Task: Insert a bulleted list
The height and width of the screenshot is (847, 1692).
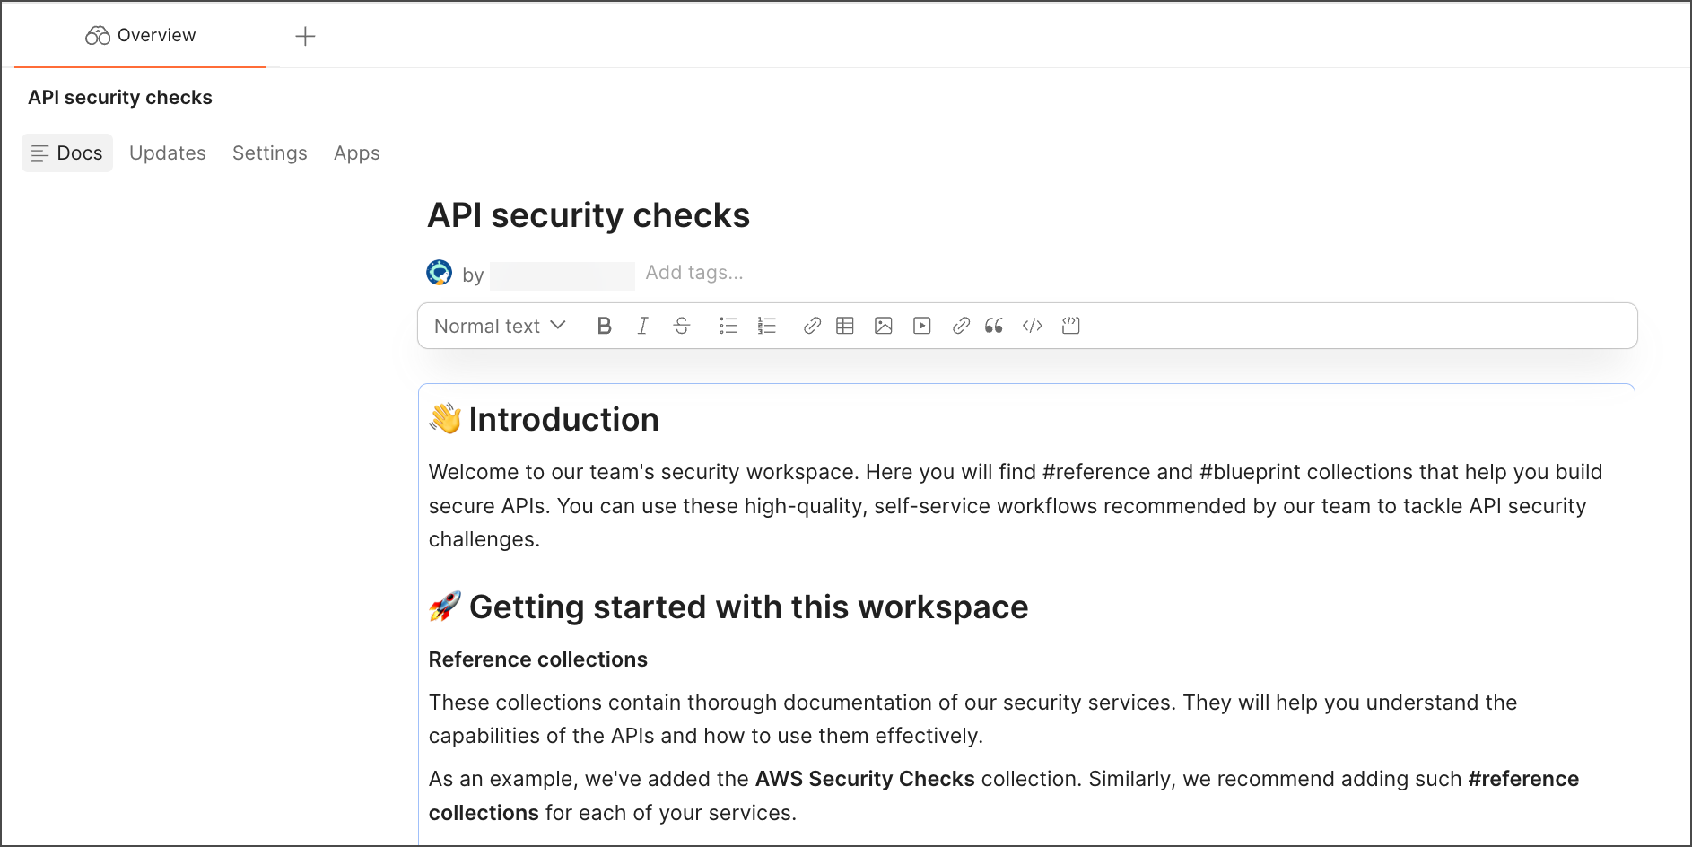Action: (728, 326)
